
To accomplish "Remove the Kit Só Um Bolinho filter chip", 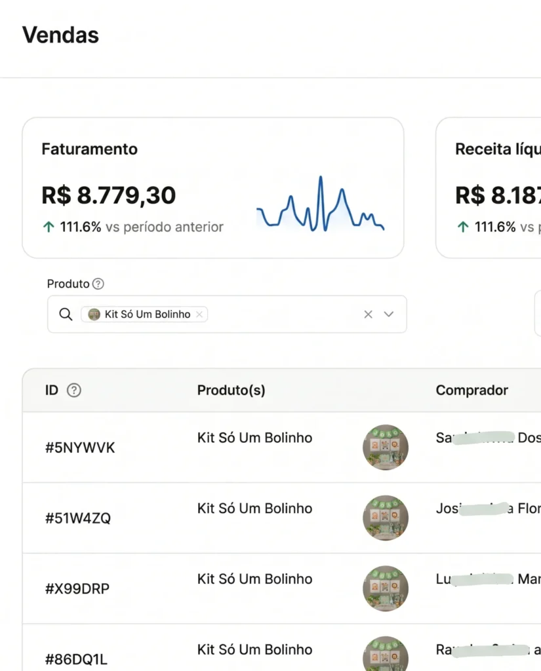I will (199, 314).
